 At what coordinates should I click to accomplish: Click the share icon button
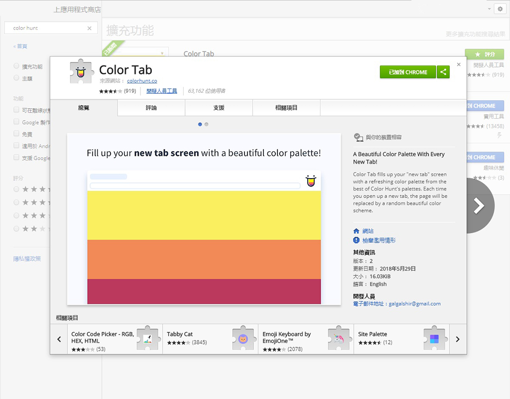444,72
